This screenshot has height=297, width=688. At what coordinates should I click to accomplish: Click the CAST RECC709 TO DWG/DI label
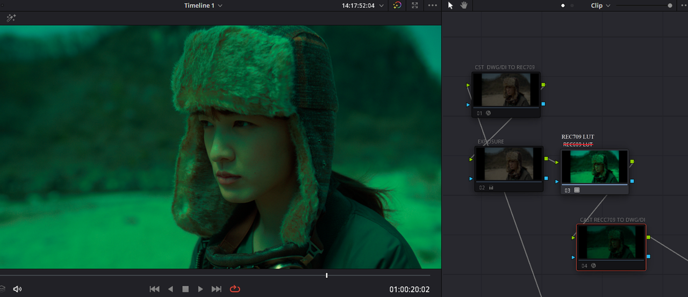pos(613,220)
